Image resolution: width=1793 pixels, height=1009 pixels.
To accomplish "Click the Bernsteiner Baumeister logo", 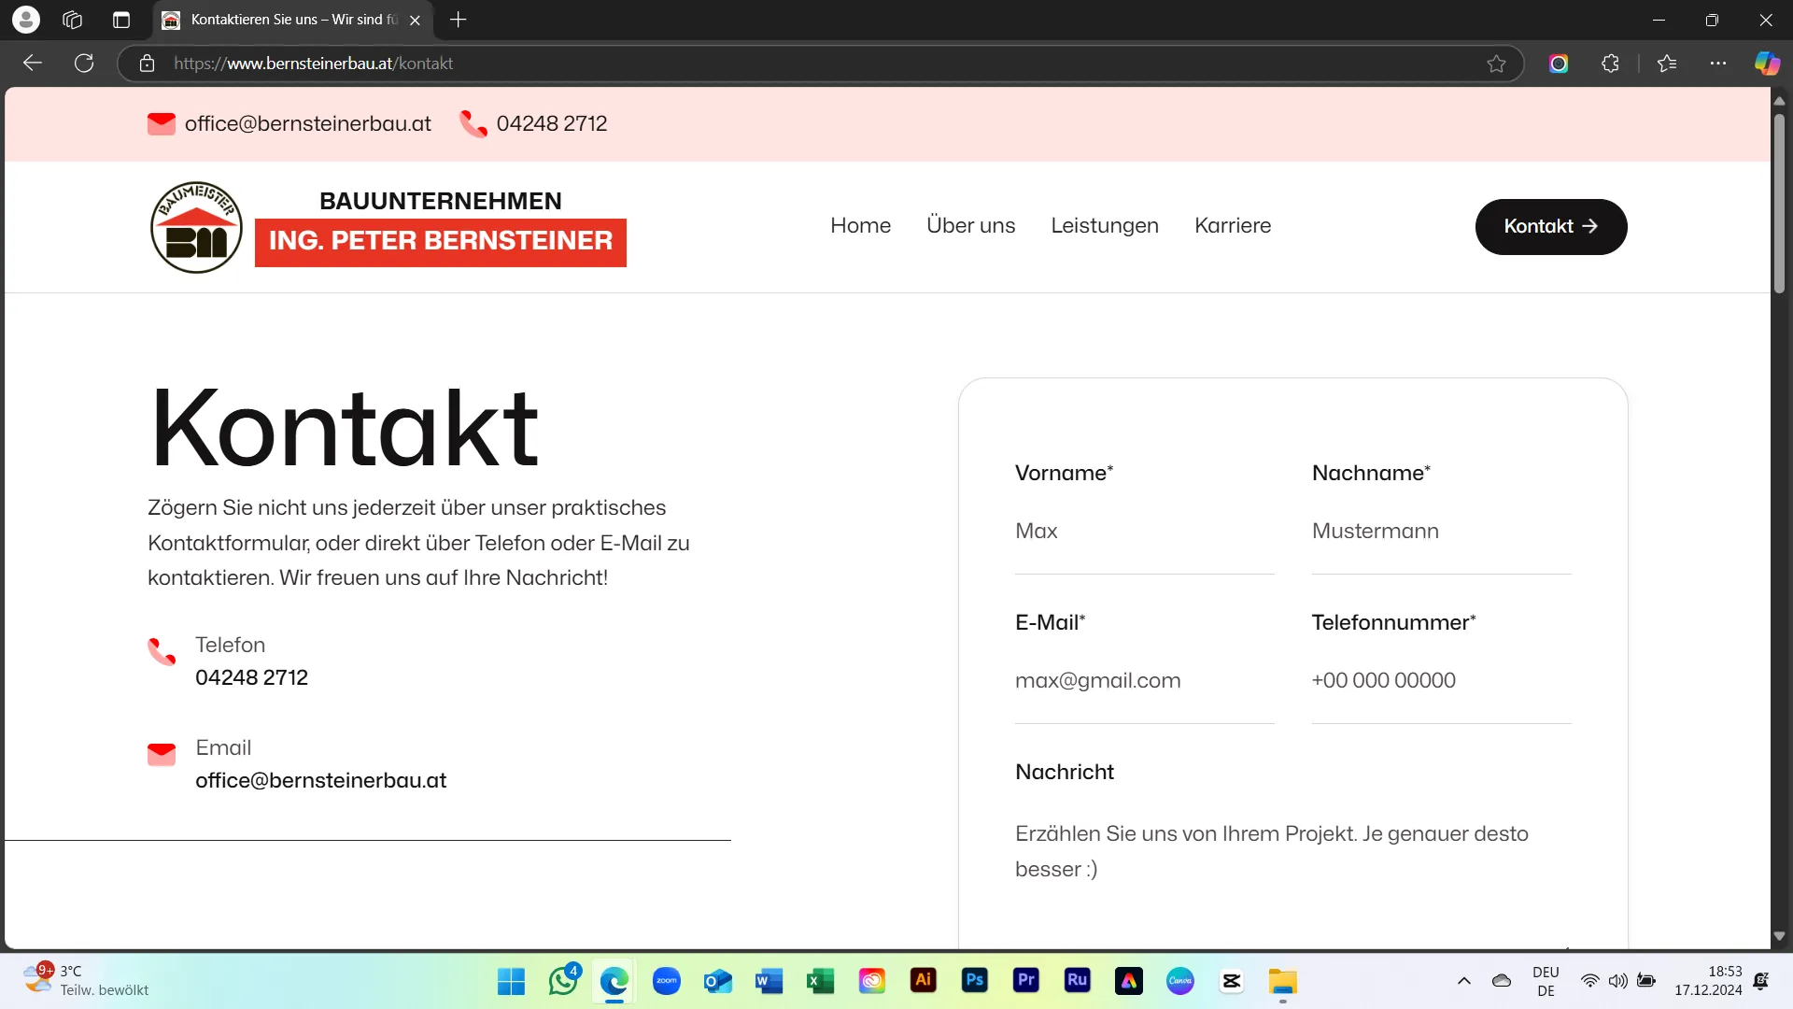I will pos(388,227).
